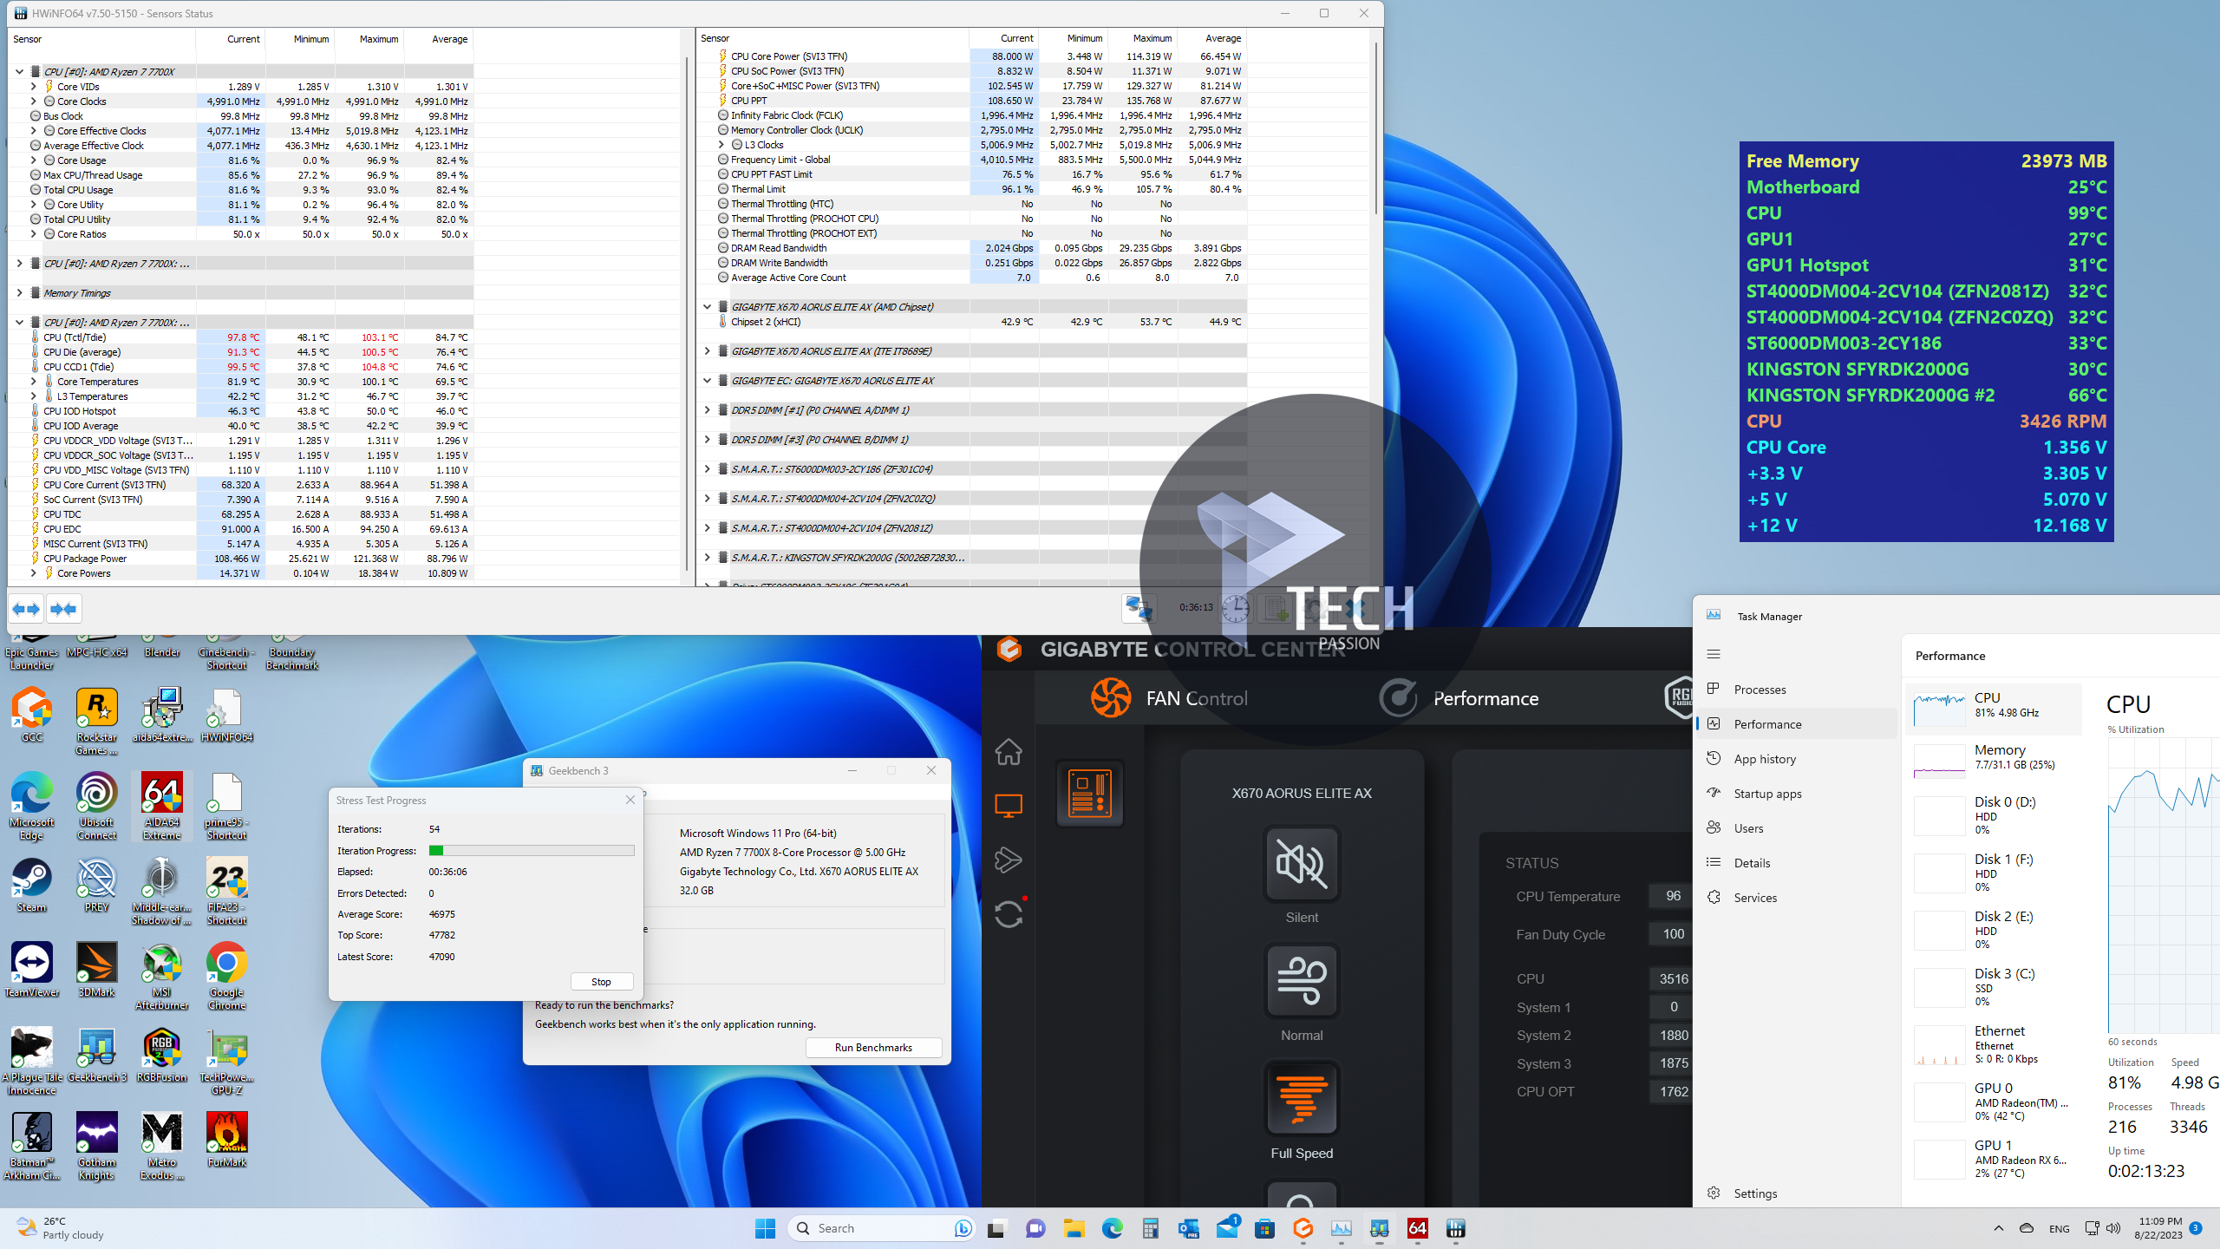Open Processes in Task Manager sidebar
Image resolution: width=2220 pixels, height=1249 pixels.
click(1760, 690)
